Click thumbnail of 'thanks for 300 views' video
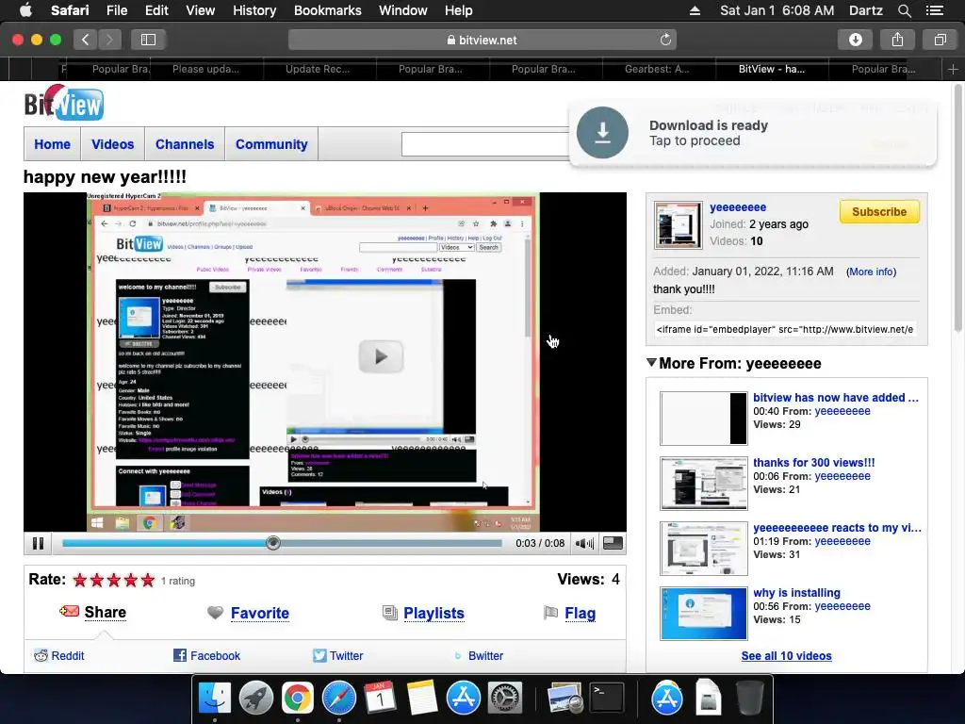This screenshot has height=724, width=965. tap(703, 484)
